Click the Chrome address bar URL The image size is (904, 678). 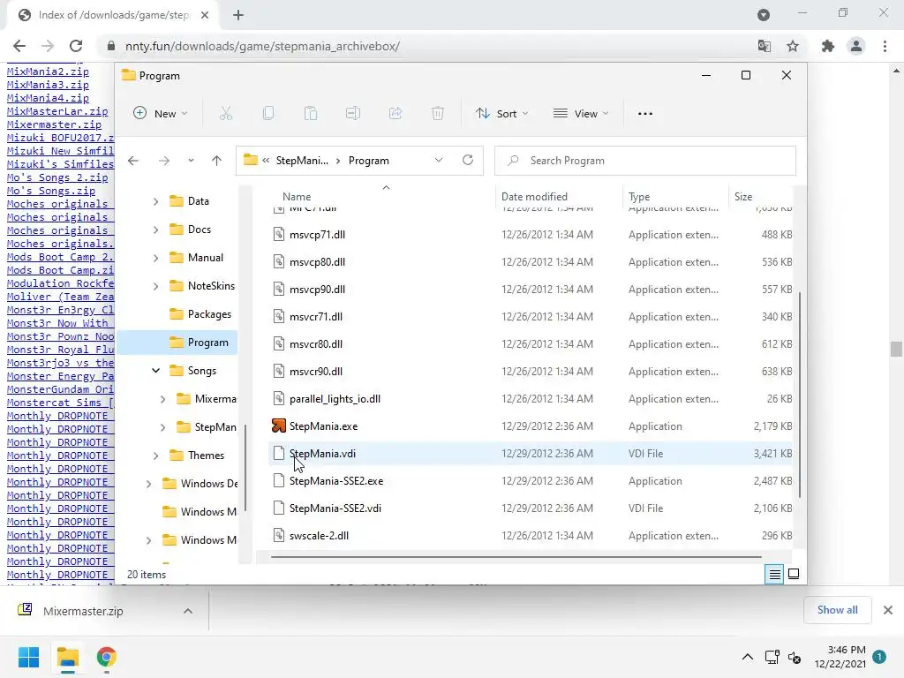pos(262,46)
